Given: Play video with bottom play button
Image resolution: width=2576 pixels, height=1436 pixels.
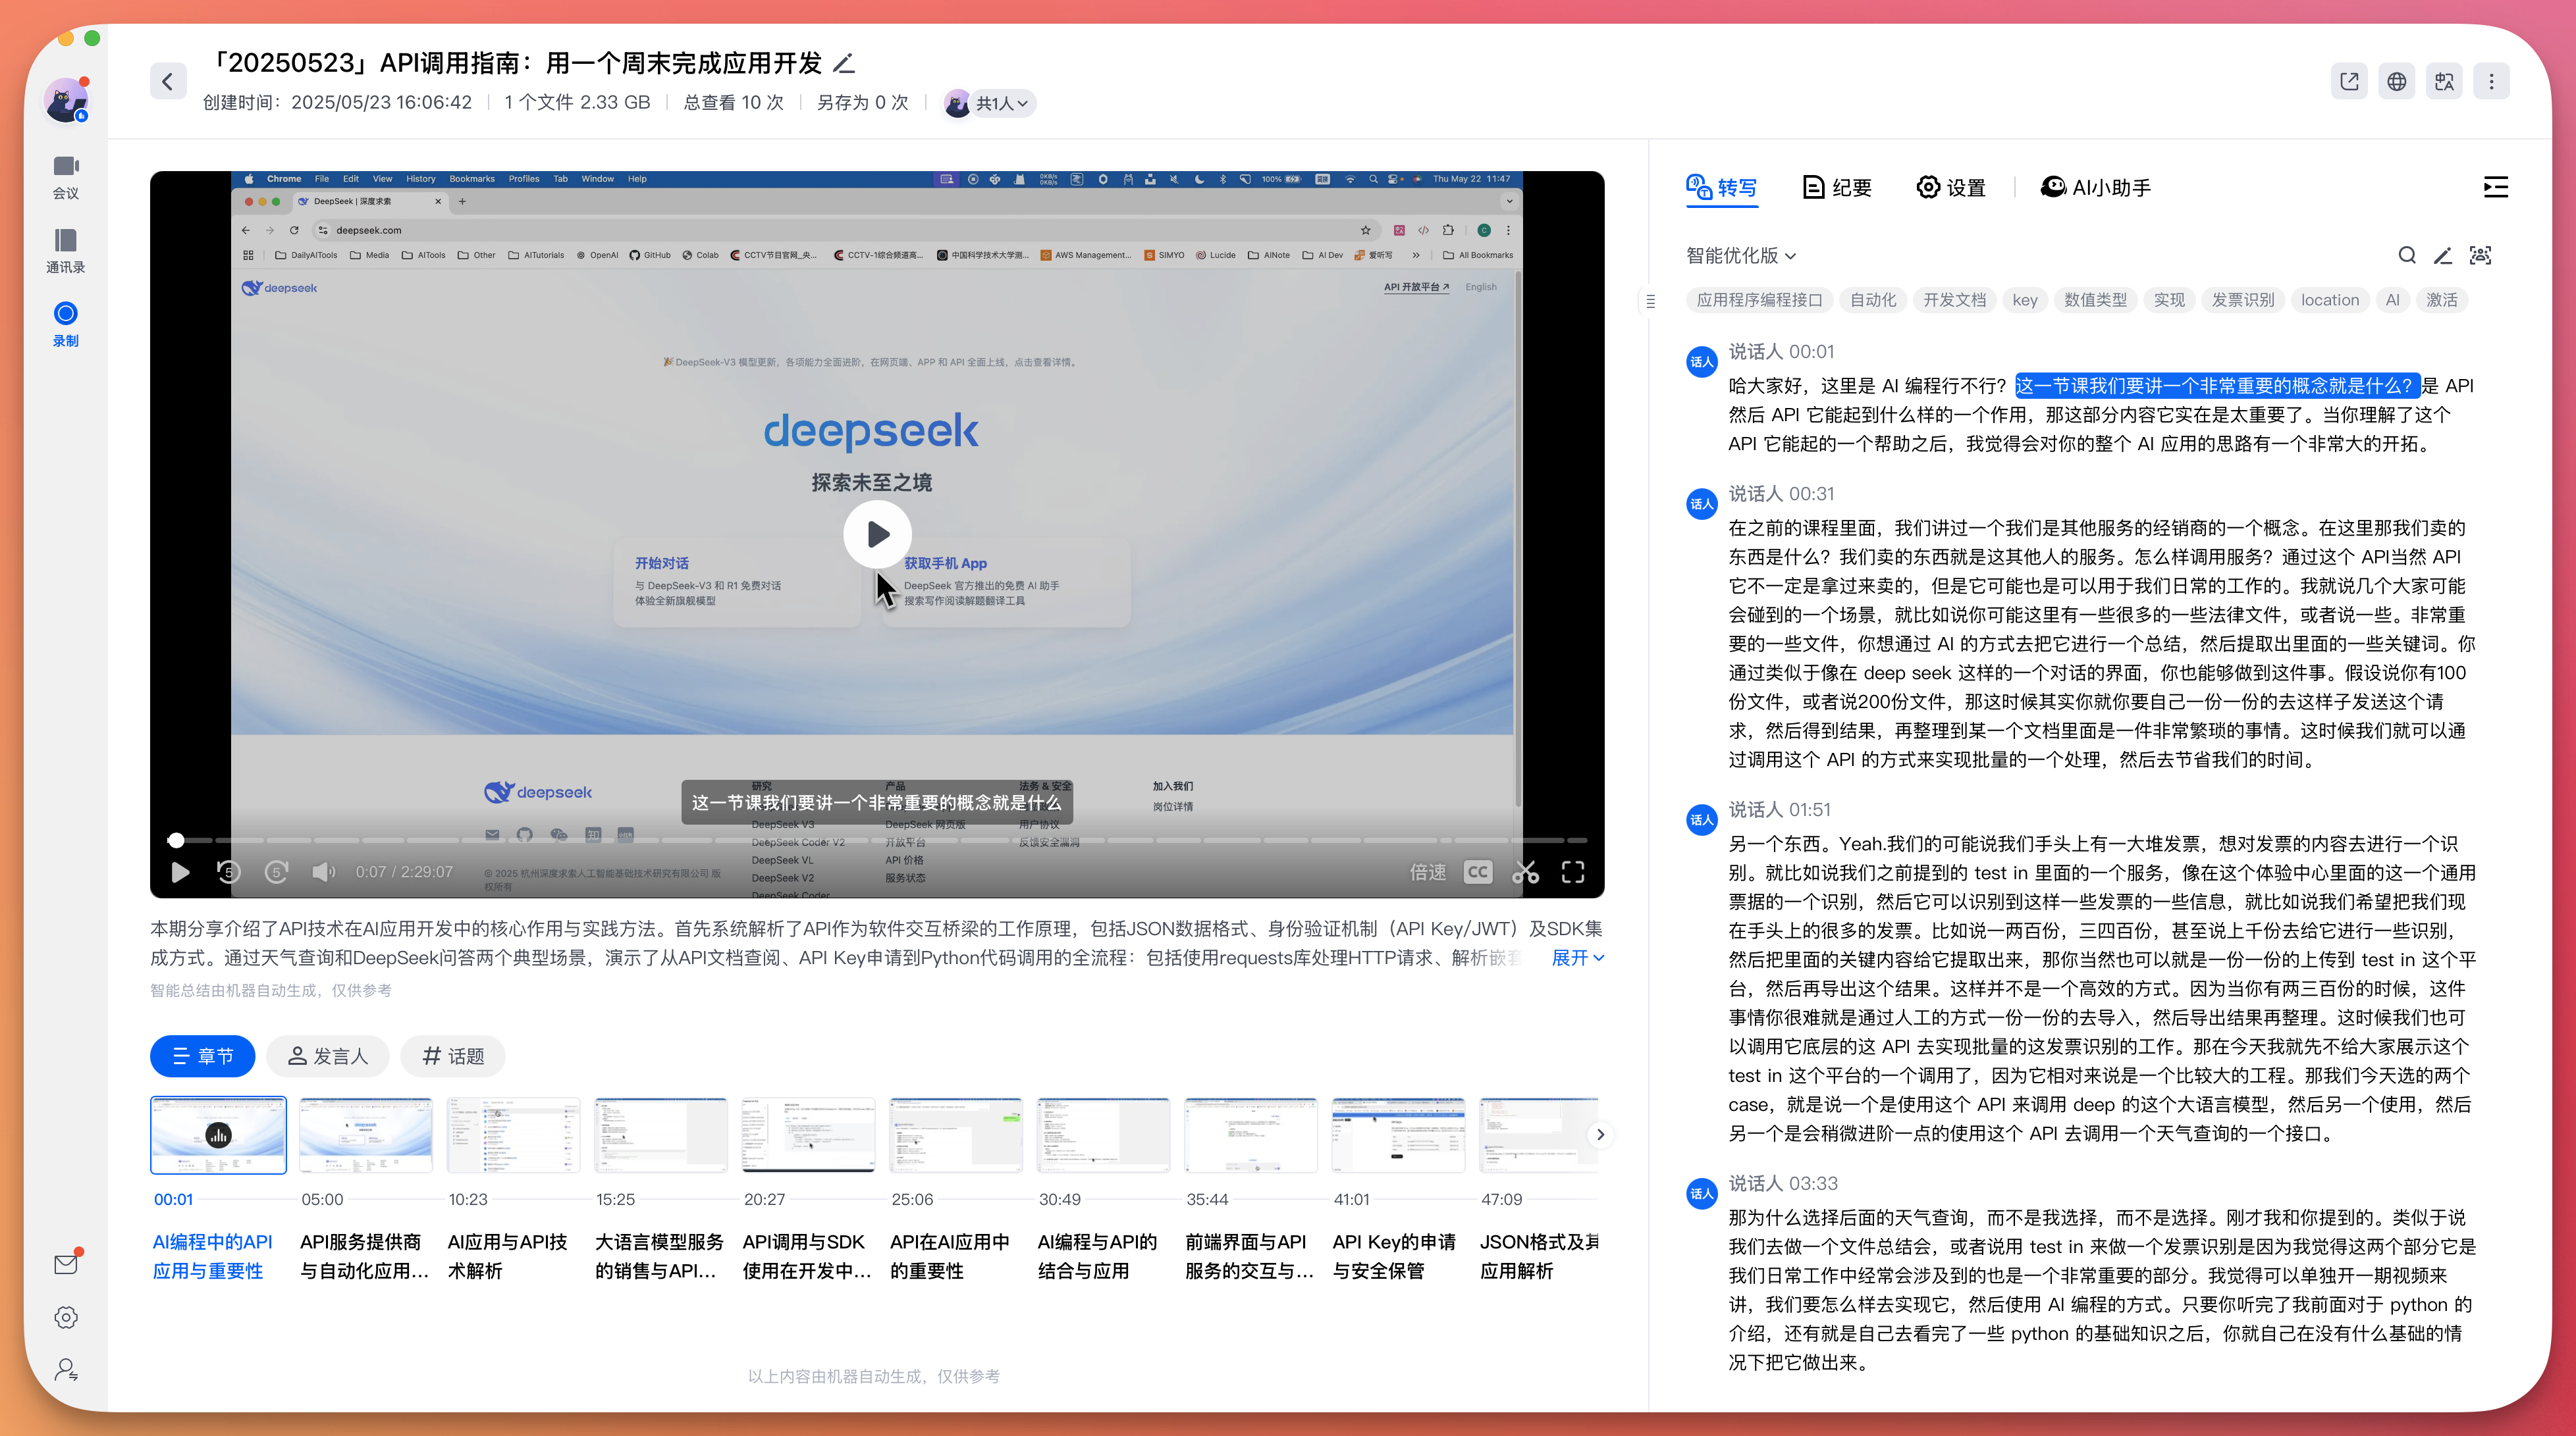Looking at the screenshot, I should [x=180, y=873].
